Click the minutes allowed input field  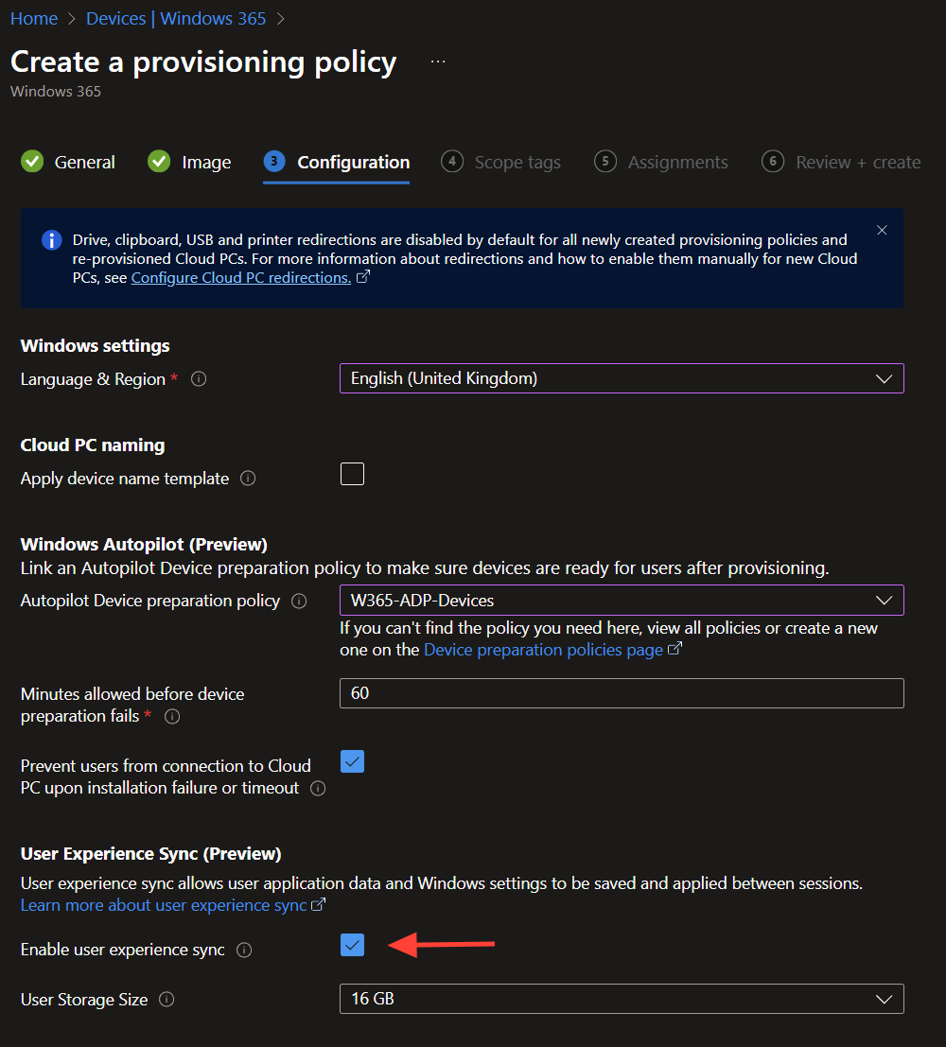tap(621, 693)
